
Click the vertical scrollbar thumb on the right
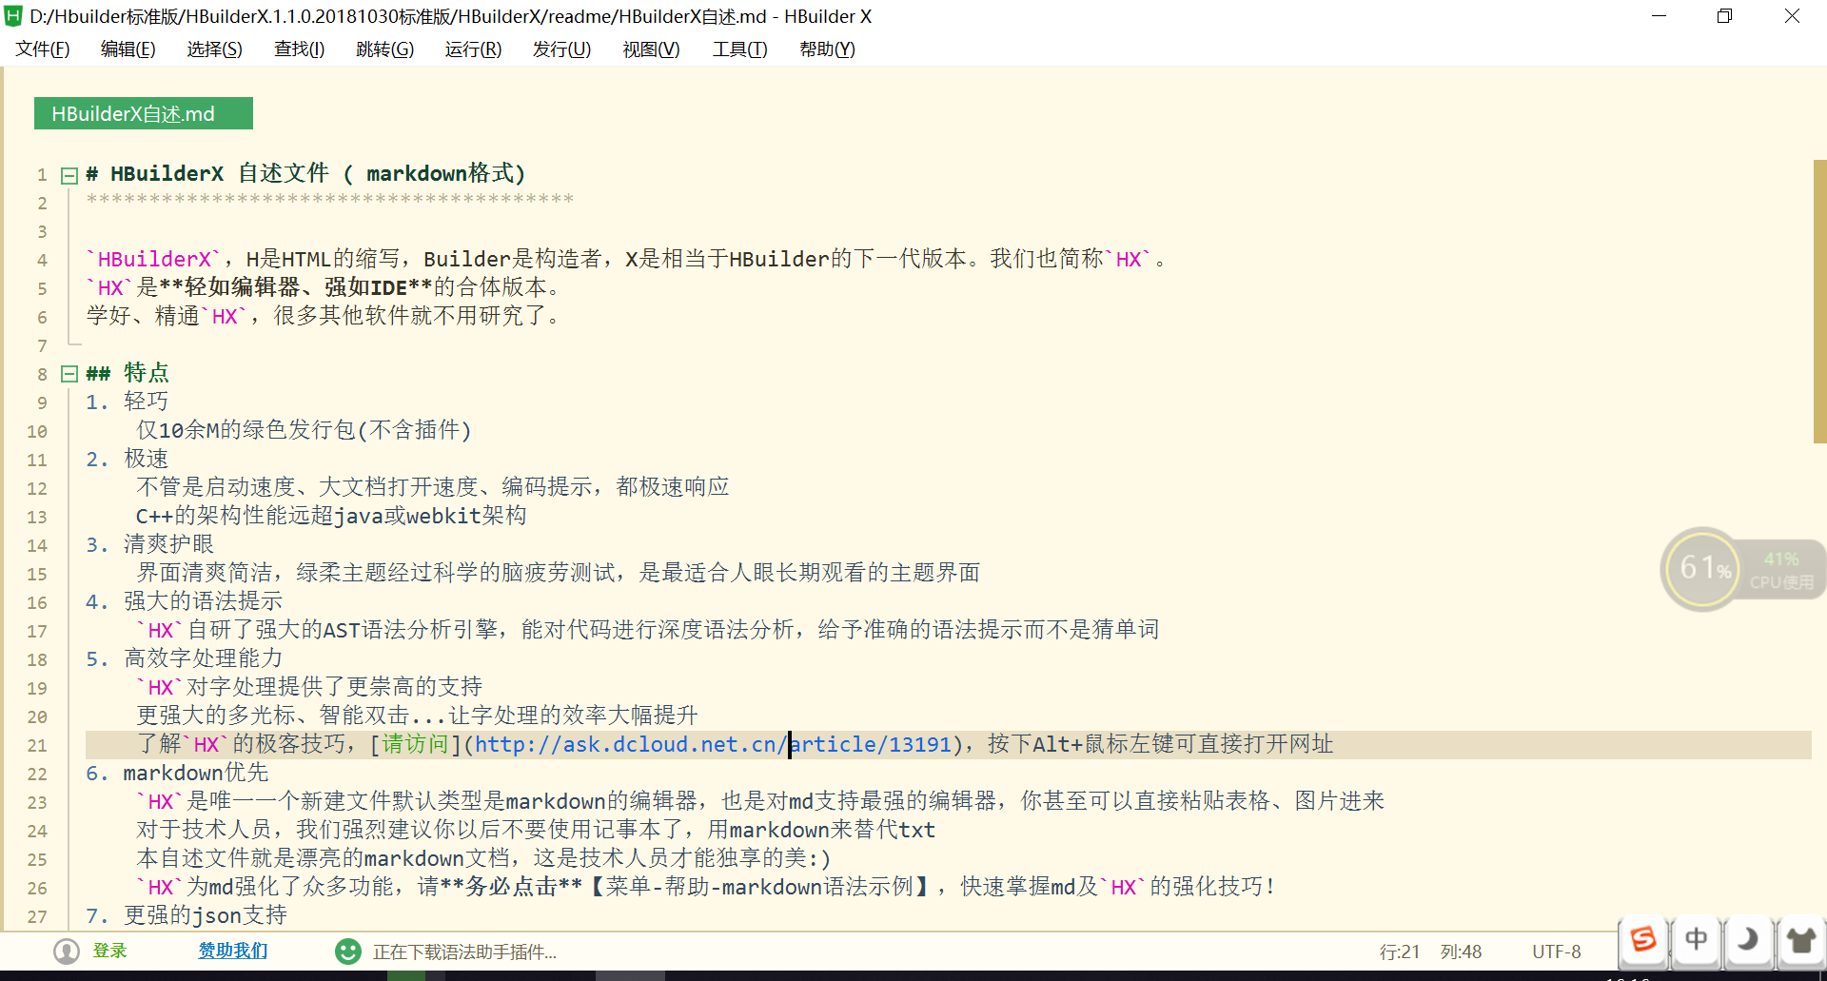[1818, 301]
